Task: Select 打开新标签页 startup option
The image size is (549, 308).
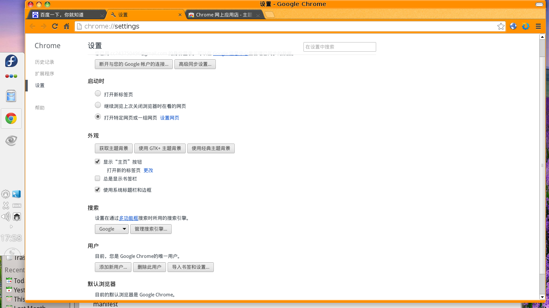Action: (98, 93)
